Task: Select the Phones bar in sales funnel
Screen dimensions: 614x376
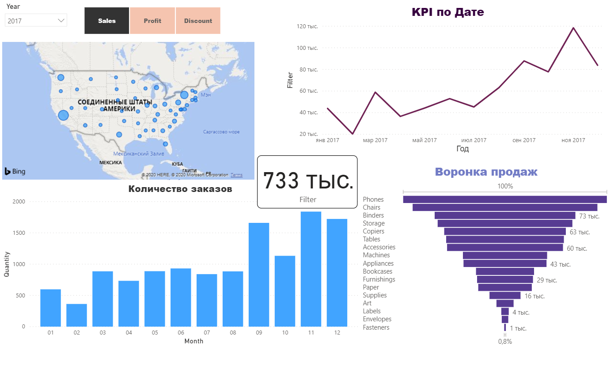Action: click(x=505, y=199)
